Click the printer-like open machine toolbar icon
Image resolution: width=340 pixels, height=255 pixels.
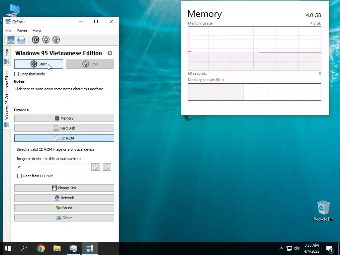pos(21,40)
